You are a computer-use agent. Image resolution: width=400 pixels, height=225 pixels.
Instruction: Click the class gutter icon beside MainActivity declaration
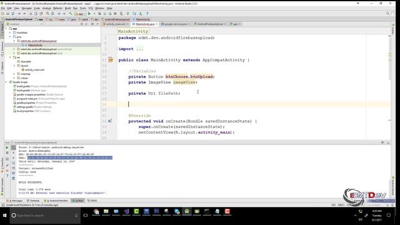(x=111, y=60)
